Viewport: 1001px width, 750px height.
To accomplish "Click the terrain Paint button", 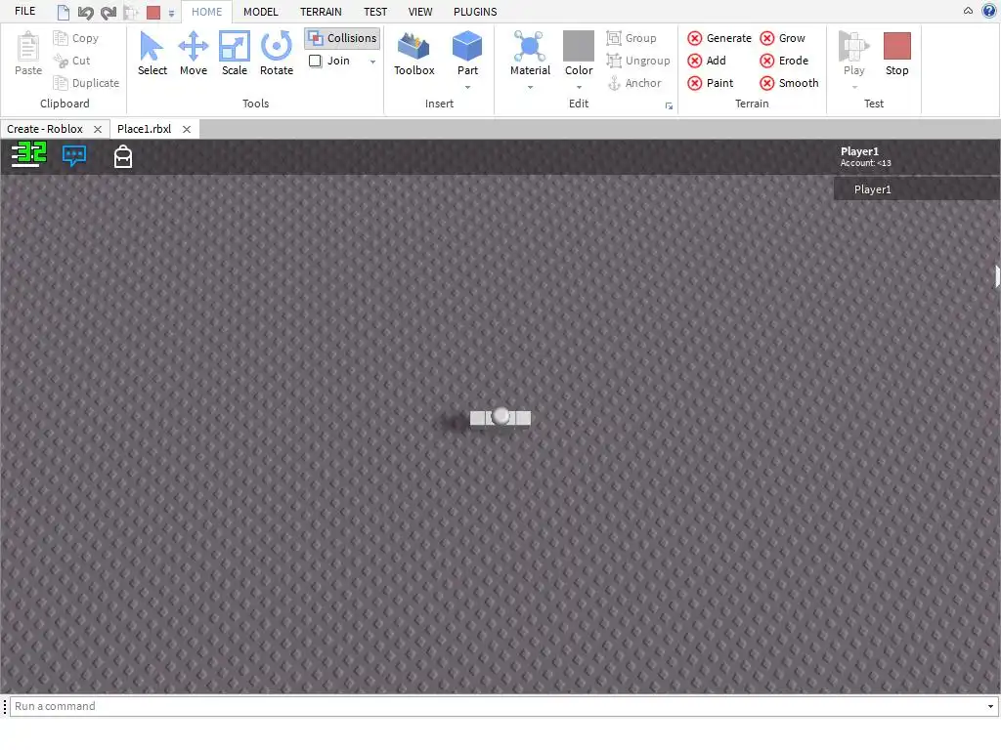I will tap(711, 83).
